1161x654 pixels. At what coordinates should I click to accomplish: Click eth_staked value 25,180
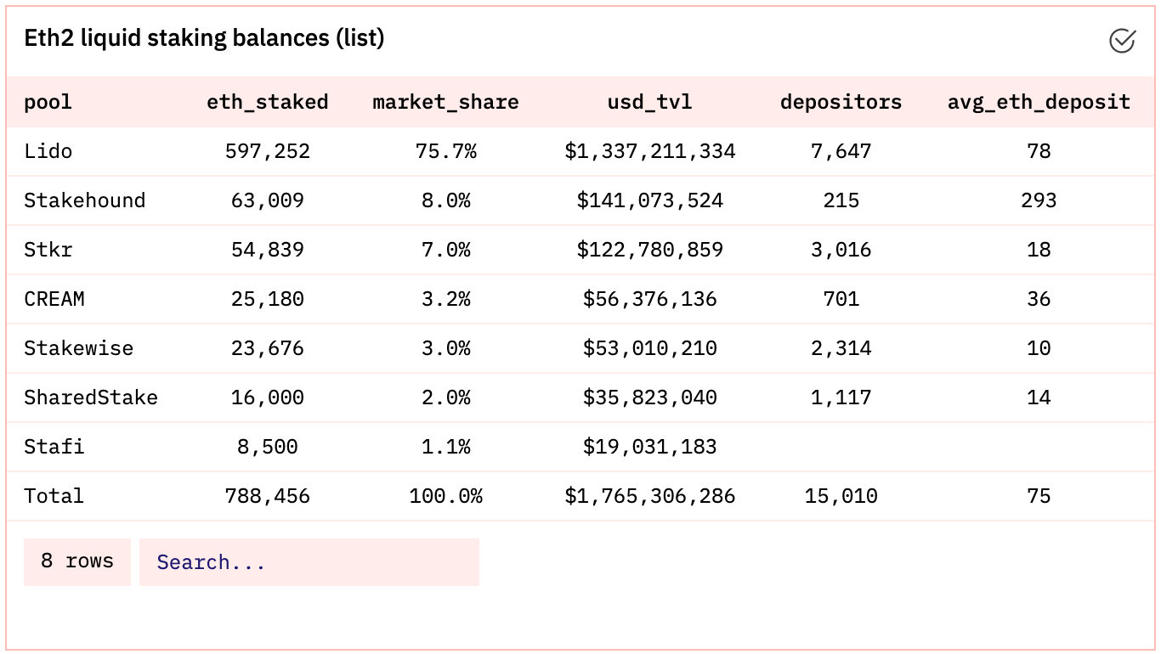(268, 299)
